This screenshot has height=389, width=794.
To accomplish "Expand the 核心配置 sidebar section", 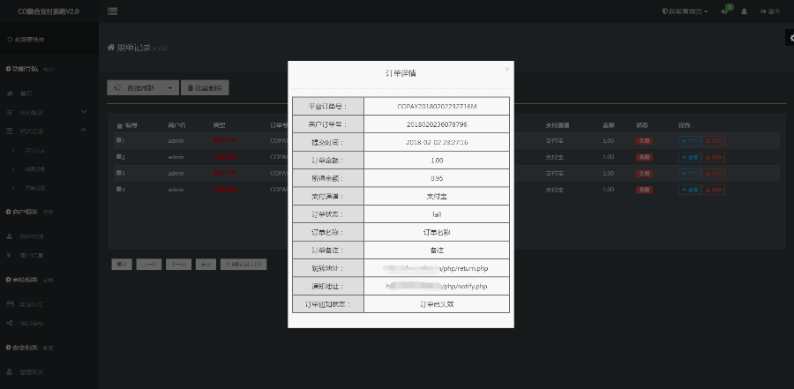I will click(x=49, y=112).
